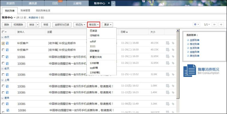The width and height of the screenshot is (227, 114).
Task: Click the 全部标为已读 button
Action: click(x=62, y=25)
